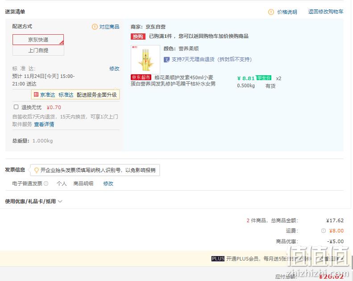This screenshot has height=281, width=353.
Task: Click the 对应商品 info icon
Action: (95, 27)
